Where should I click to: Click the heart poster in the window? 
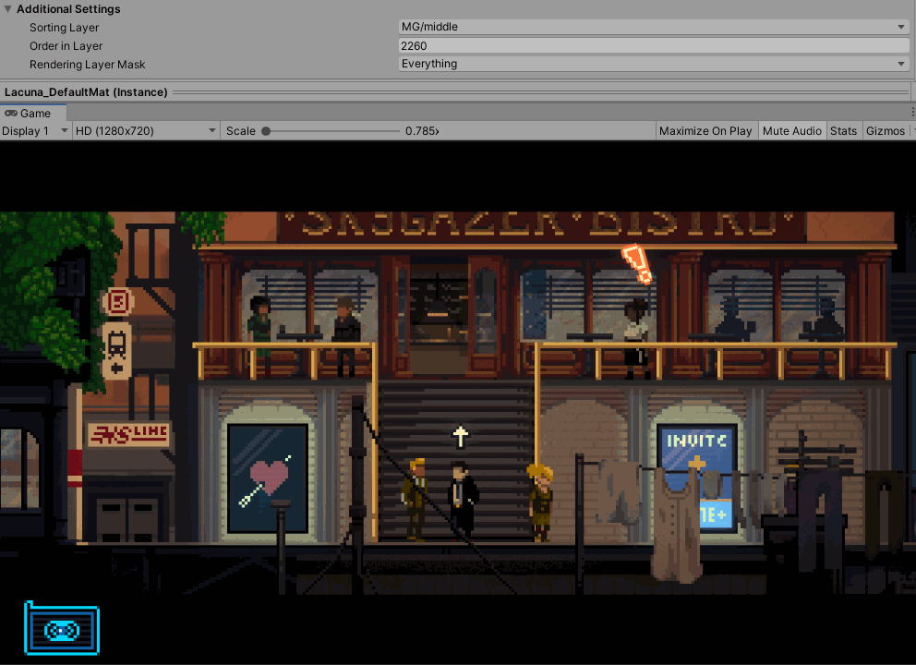tap(268, 478)
